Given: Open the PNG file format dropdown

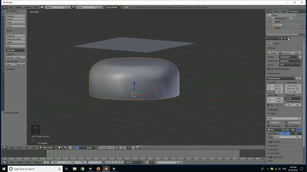Looking at the screenshot, I should tap(275, 129).
